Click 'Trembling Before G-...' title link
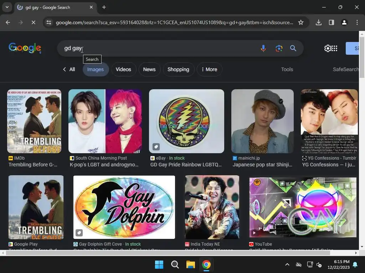 click(33, 165)
